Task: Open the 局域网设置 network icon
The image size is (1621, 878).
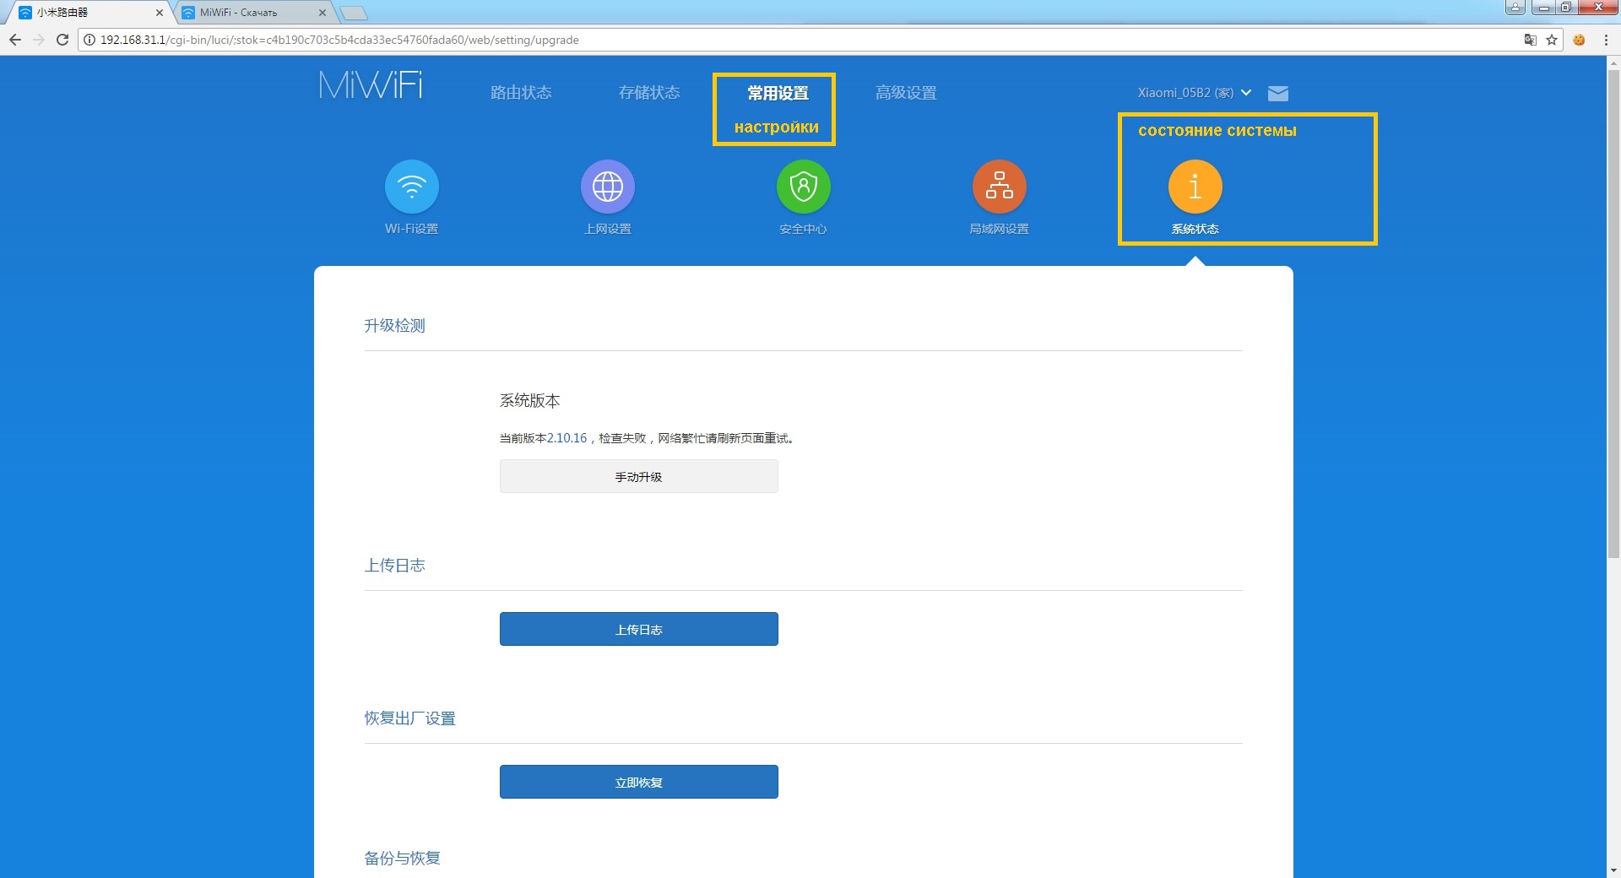Action: 1000,187
